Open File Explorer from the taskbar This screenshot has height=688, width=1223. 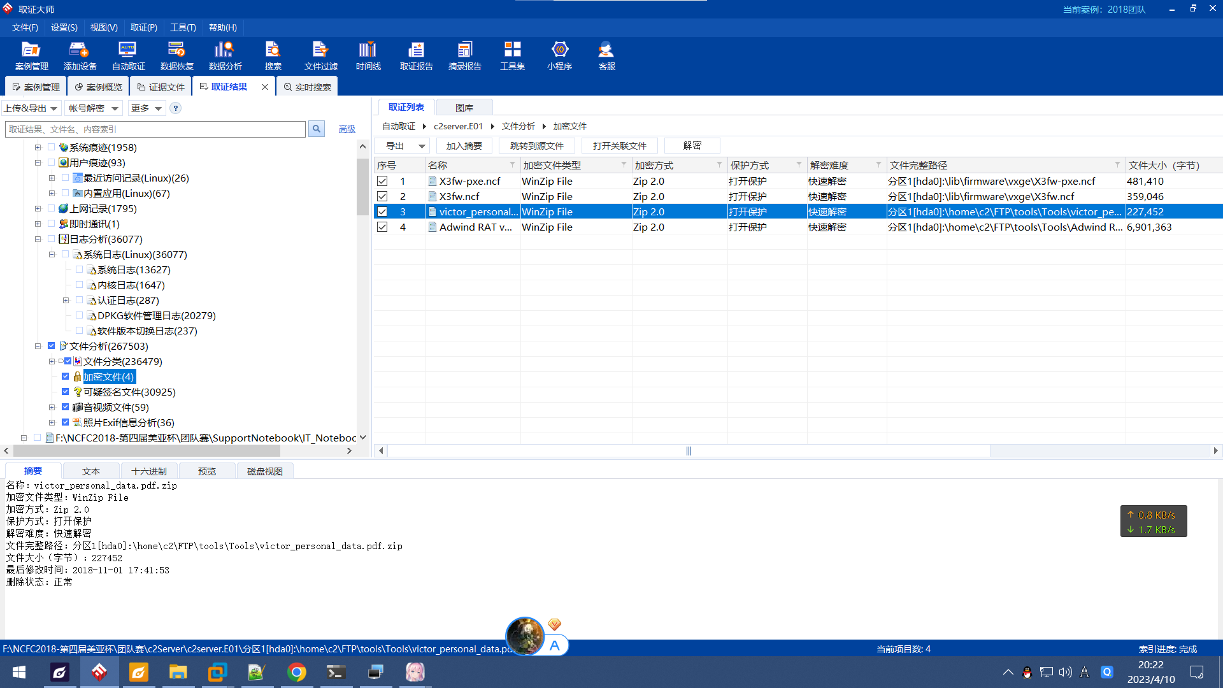178,672
